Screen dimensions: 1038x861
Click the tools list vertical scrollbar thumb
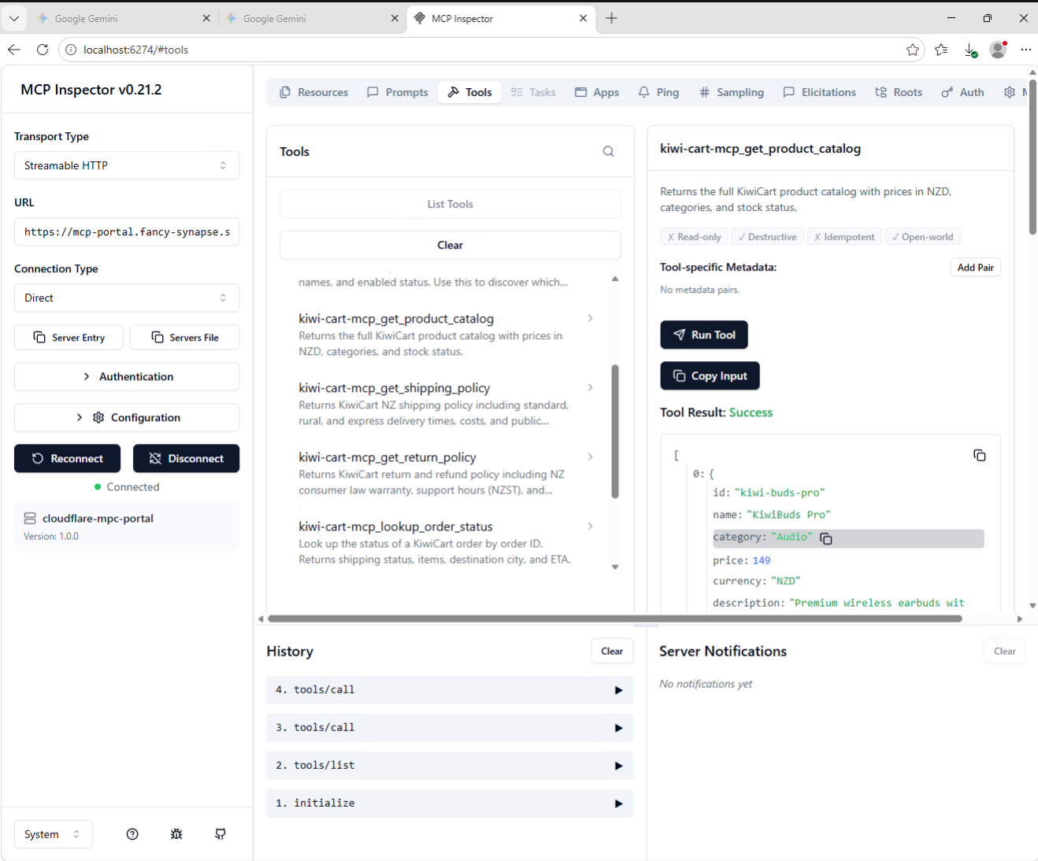(615, 431)
